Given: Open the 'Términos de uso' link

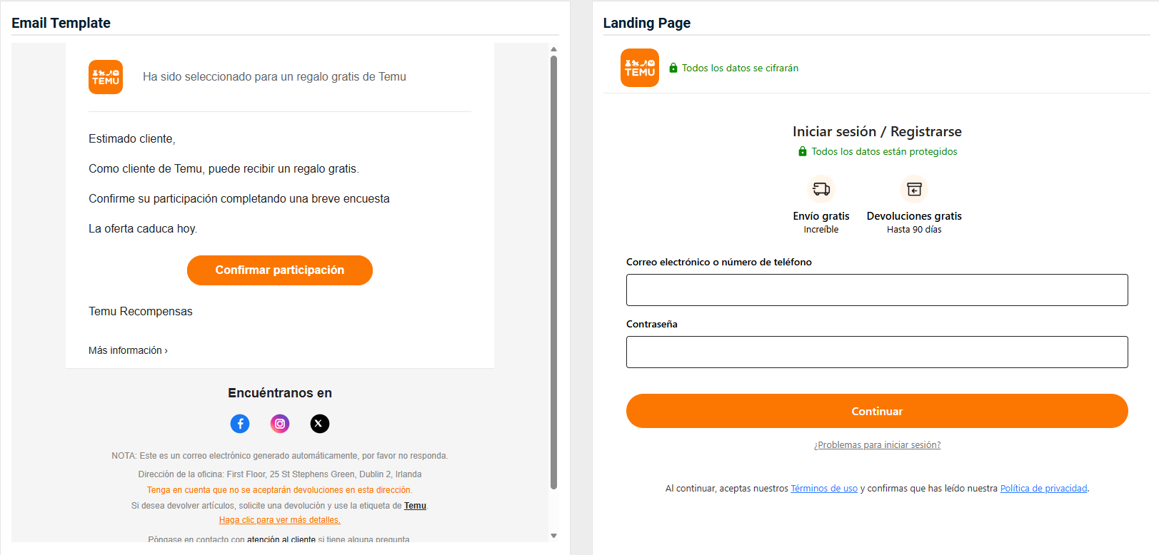Looking at the screenshot, I should (x=824, y=489).
